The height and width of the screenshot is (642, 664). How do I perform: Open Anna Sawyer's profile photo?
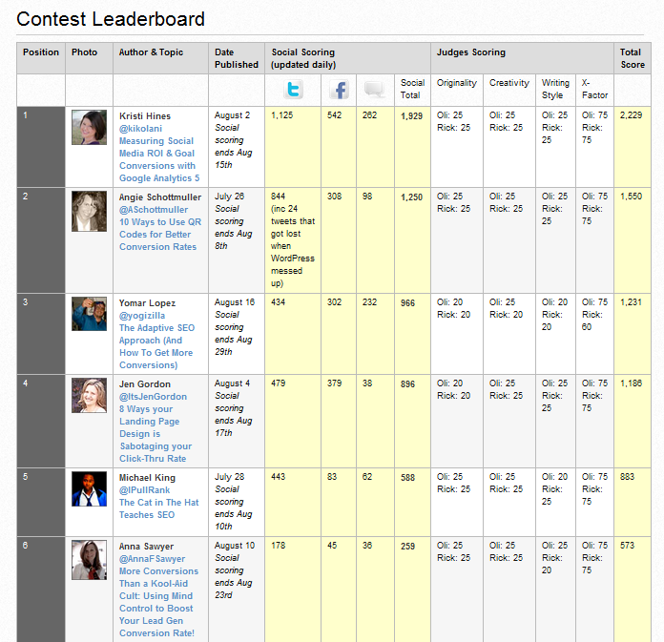89,560
